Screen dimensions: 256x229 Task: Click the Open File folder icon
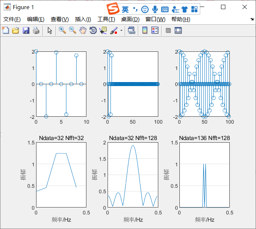[16, 30]
